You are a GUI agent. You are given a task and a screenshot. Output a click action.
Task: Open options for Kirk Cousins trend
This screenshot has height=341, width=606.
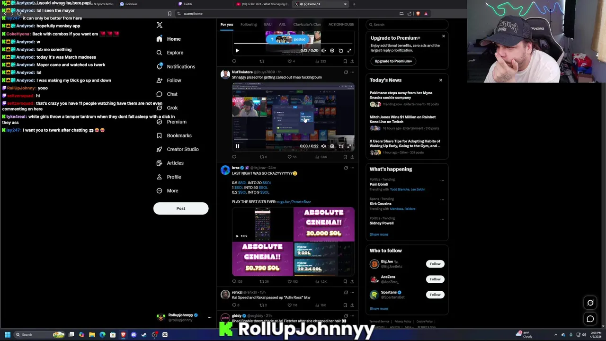[442, 199]
